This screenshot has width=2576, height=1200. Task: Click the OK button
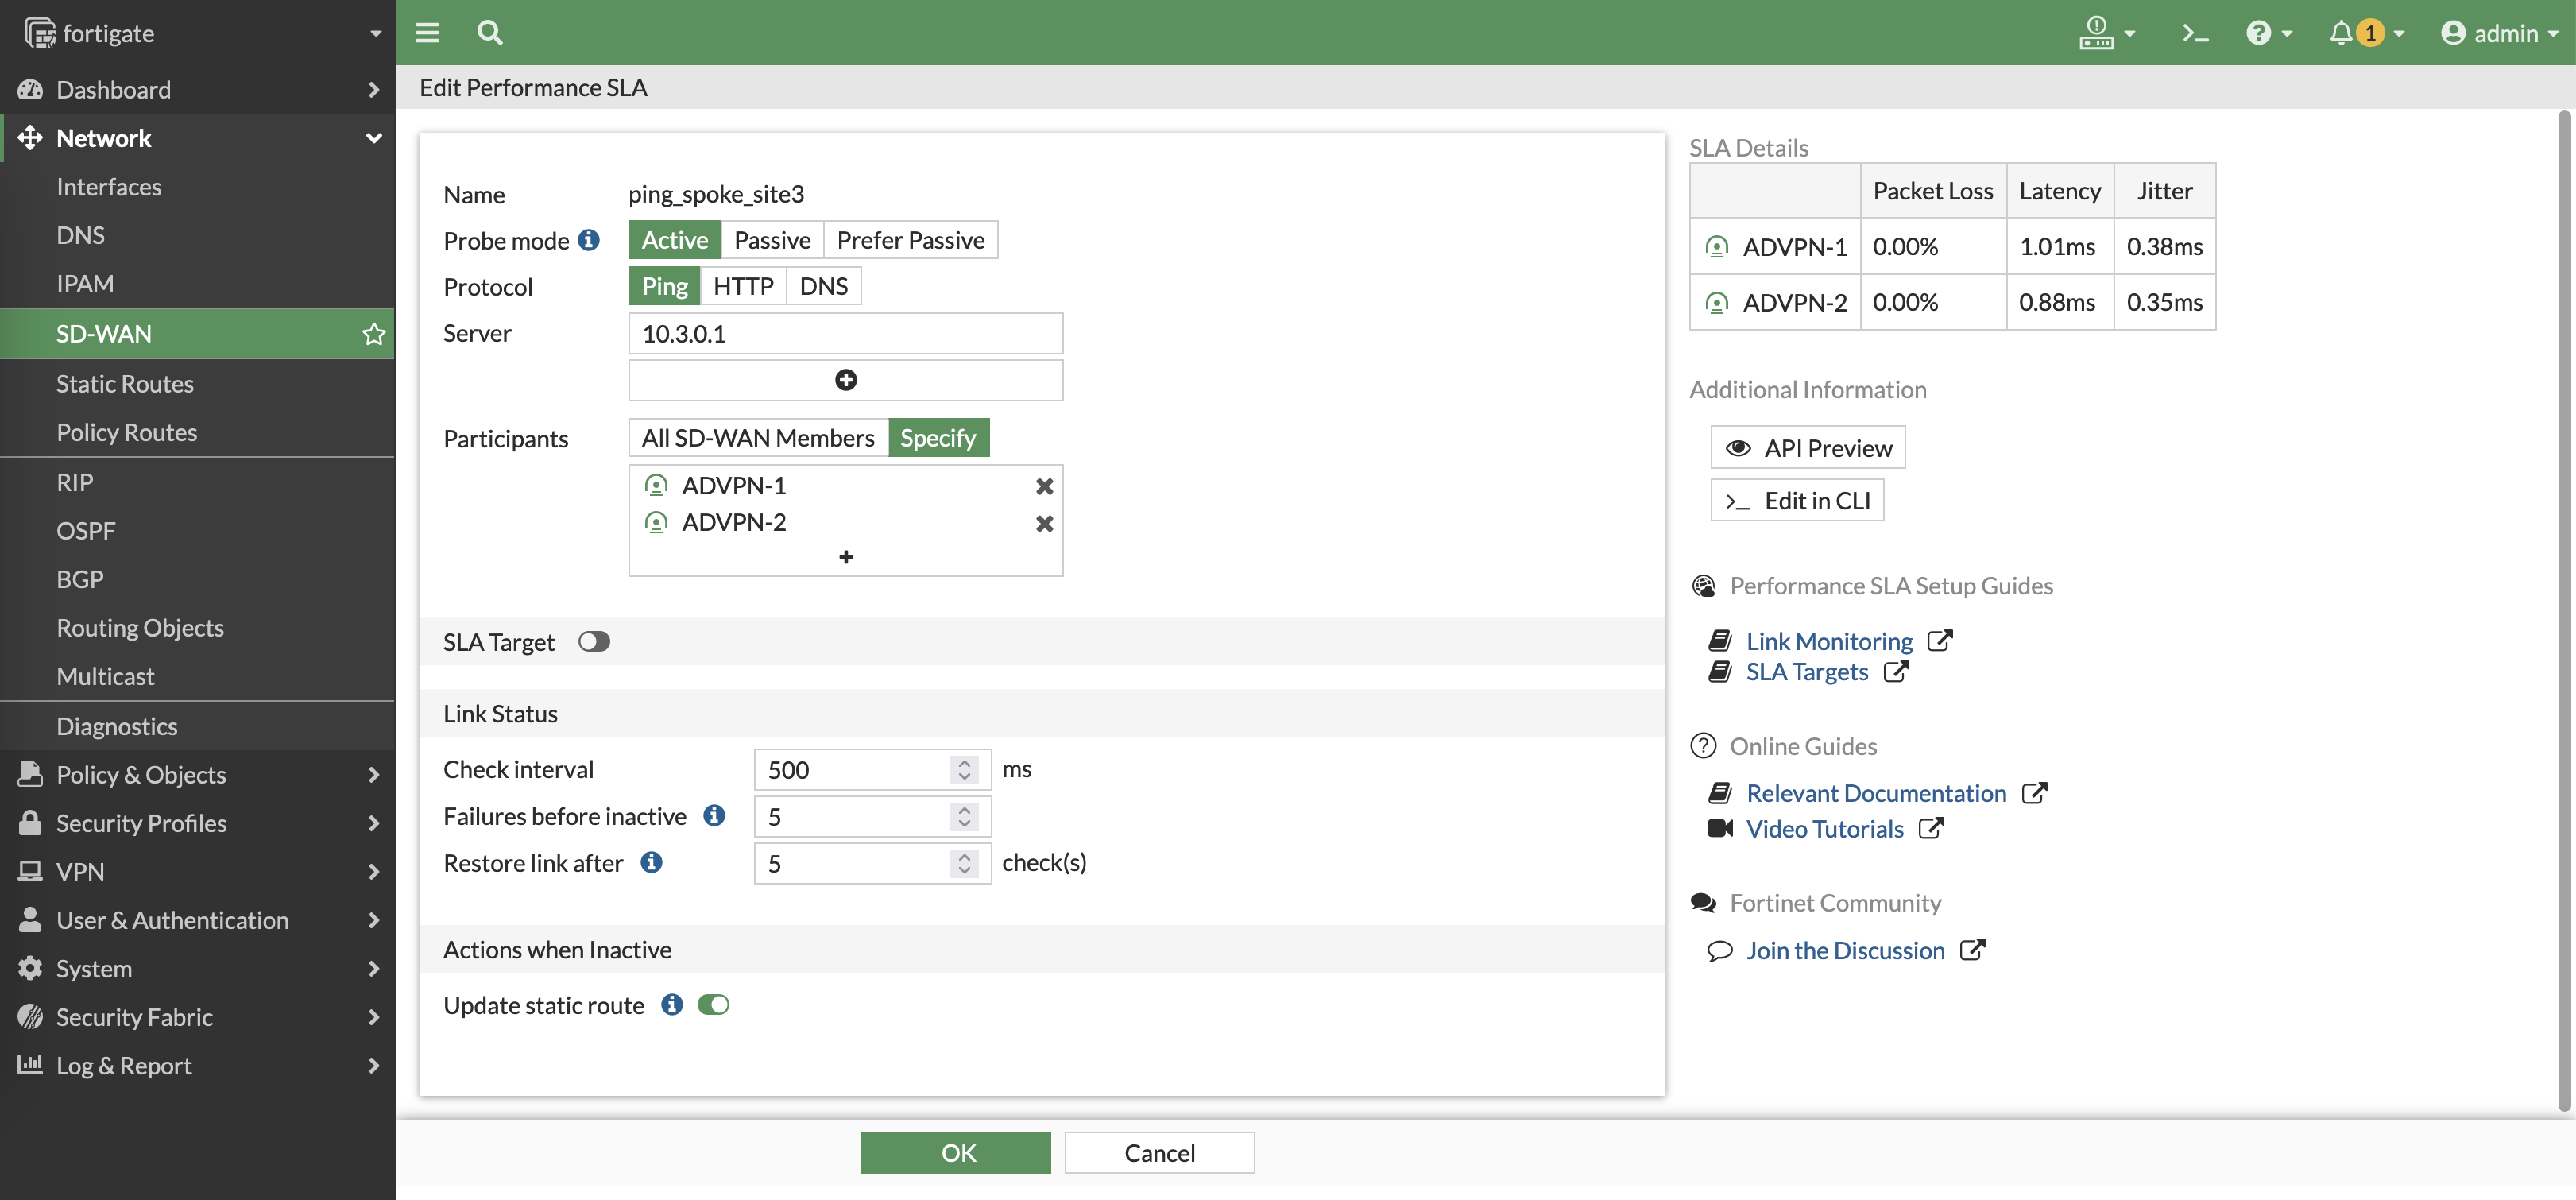[x=955, y=1152]
